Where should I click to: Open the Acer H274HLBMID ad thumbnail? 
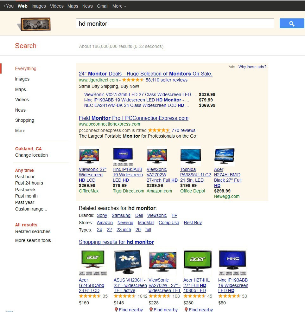click(224, 156)
